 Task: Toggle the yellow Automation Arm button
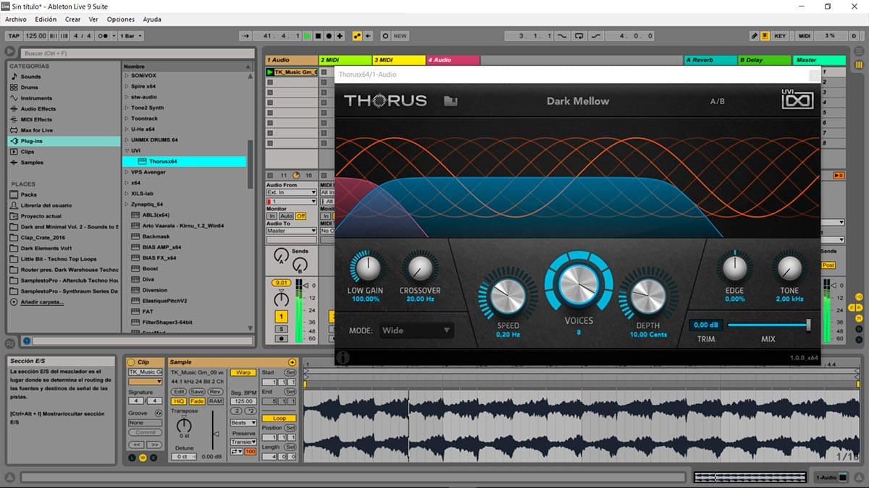point(357,35)
